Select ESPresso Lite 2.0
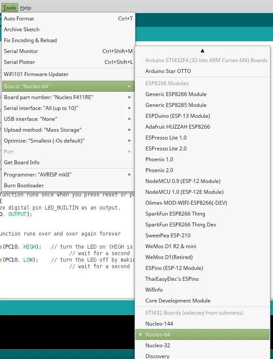273x359 pixels. (203, 149)
